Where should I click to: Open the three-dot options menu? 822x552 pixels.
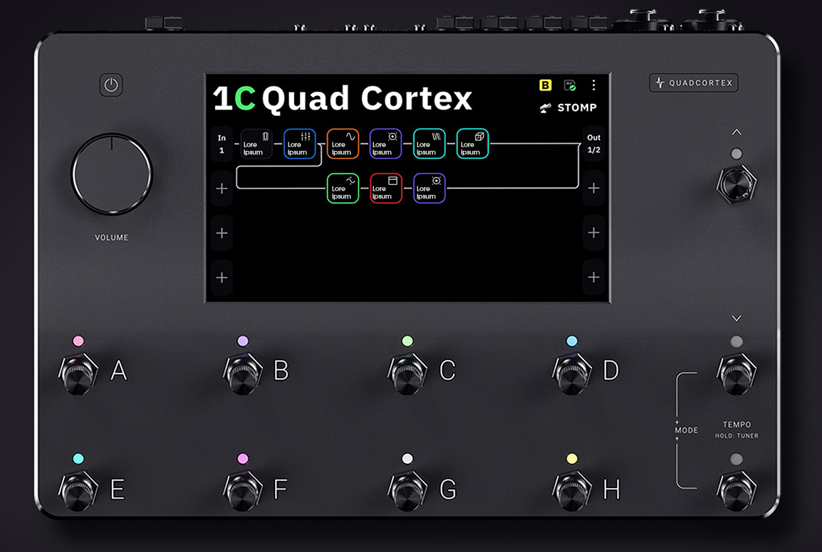[x=593, y=85]
